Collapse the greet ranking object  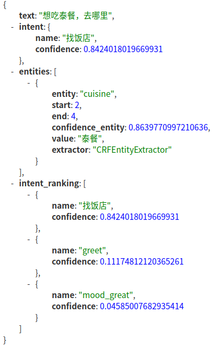click(29, 240)
